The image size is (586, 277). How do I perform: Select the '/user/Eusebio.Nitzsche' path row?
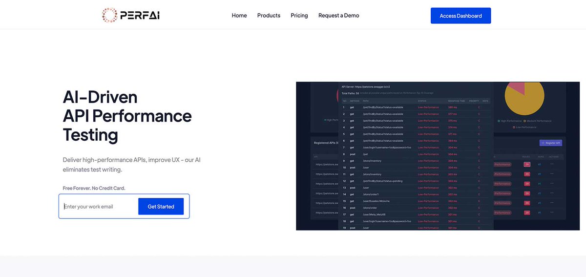[415, 201]
